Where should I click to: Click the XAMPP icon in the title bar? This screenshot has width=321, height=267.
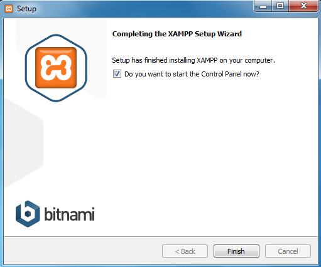click(x=9, y=9)
